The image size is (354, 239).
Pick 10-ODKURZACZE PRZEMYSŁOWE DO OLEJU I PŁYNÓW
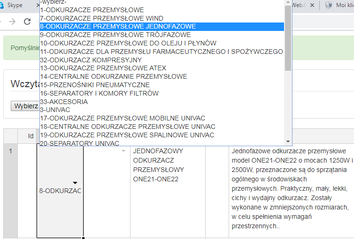(x=162, y=43)
